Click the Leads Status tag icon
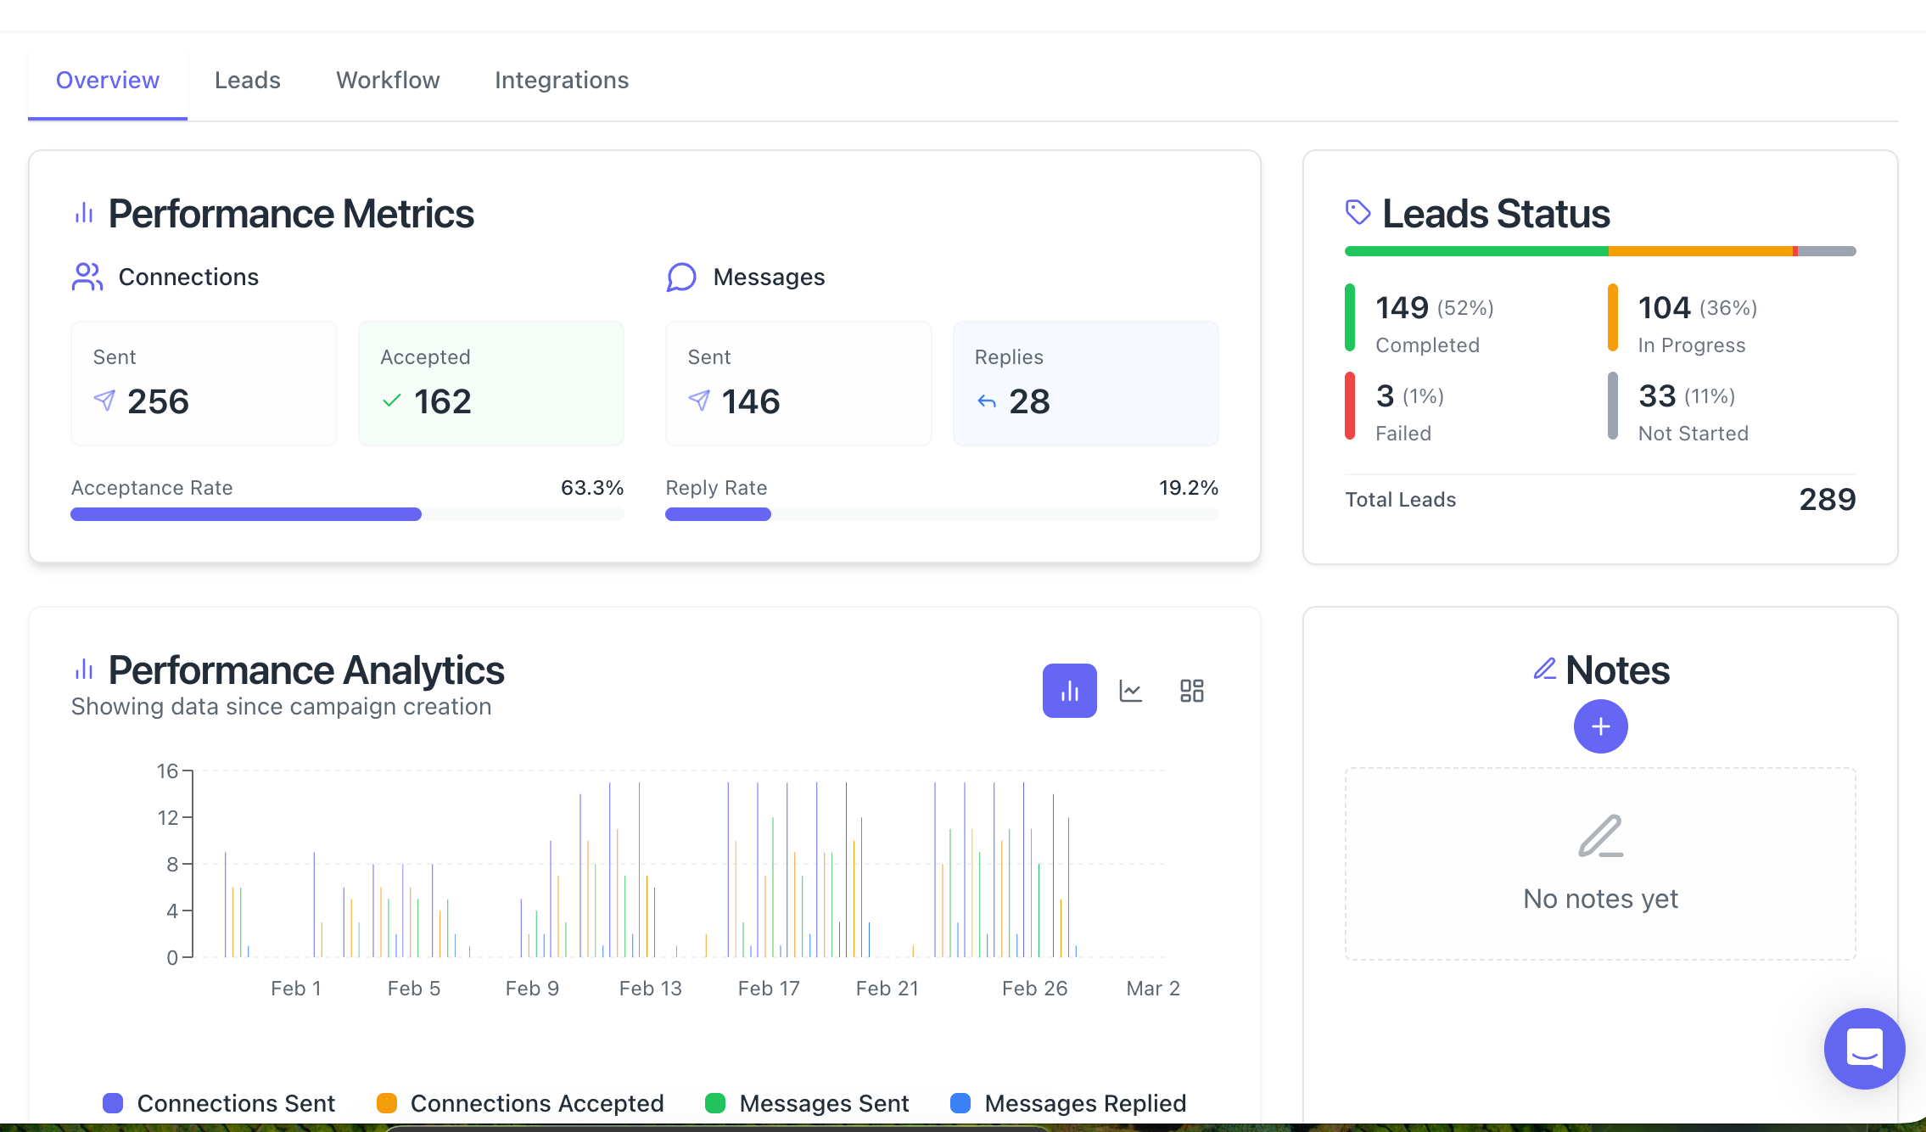 1358,212
